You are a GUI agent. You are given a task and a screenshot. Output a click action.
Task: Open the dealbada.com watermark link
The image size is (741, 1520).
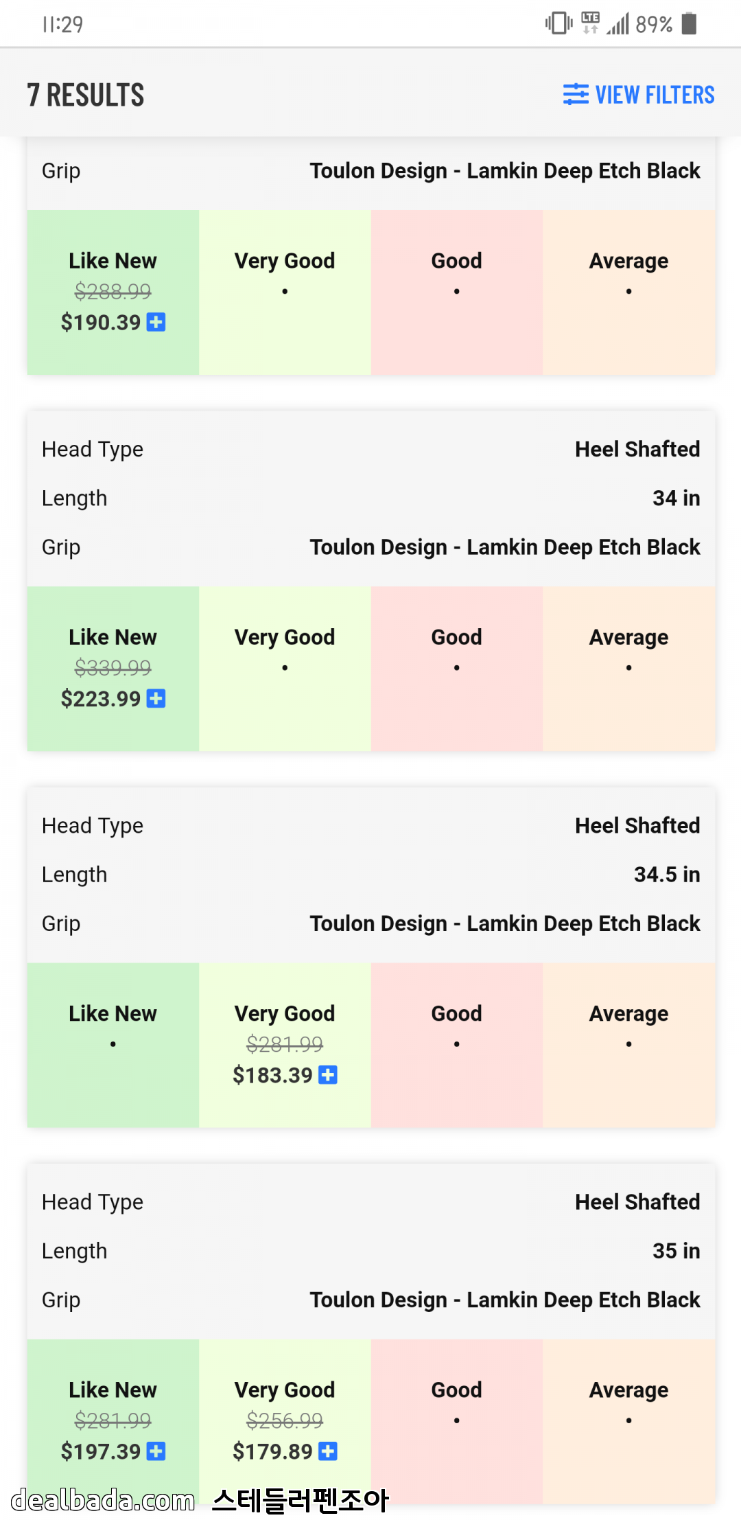pos(103,1500)
